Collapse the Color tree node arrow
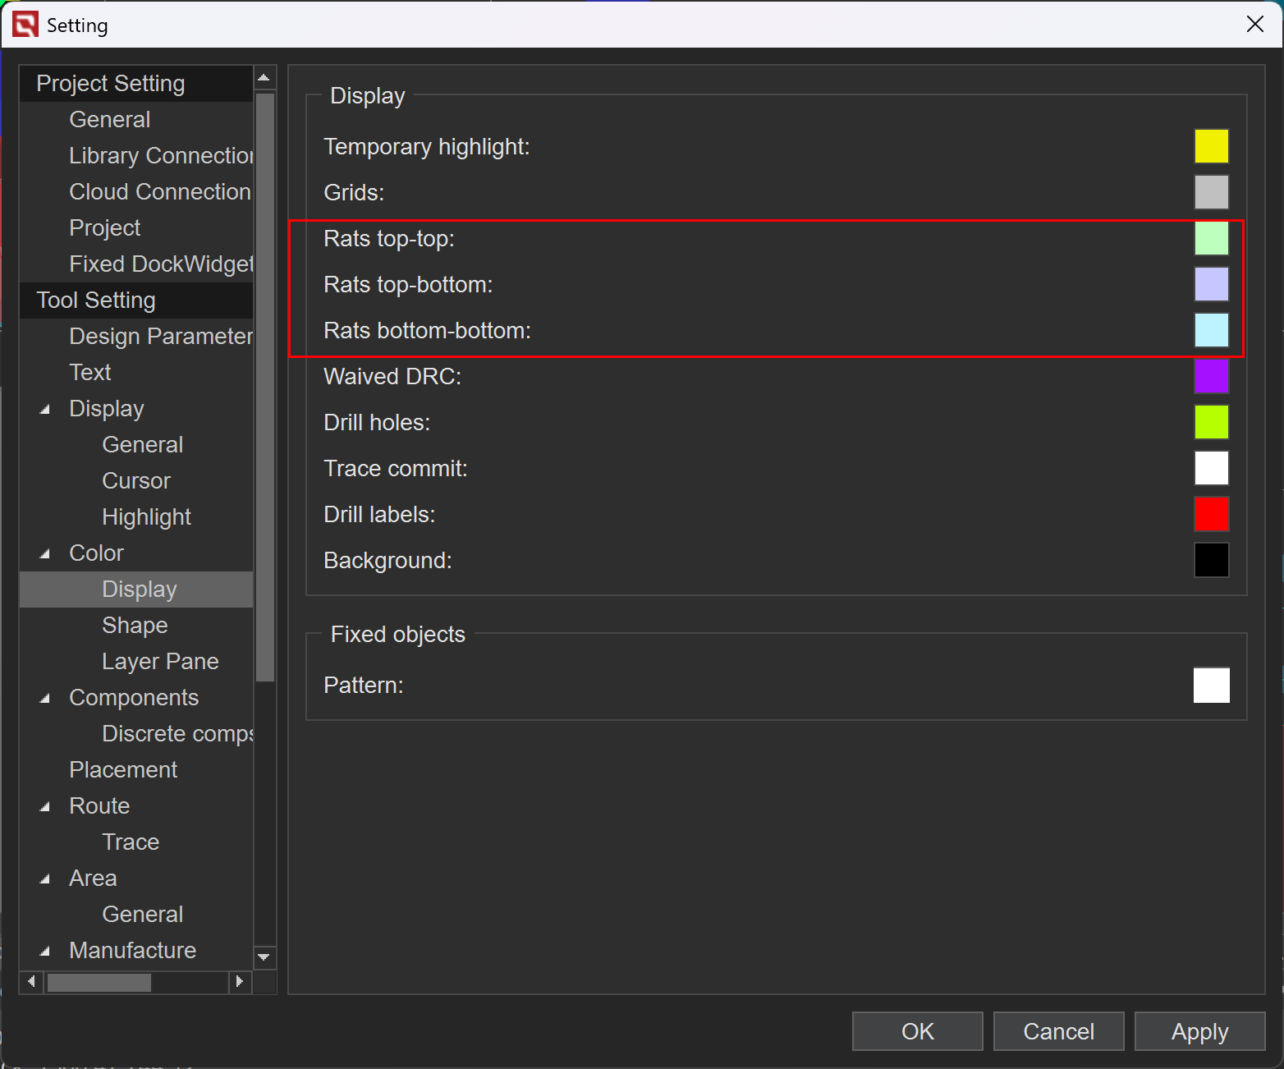 tap(45, 554)
